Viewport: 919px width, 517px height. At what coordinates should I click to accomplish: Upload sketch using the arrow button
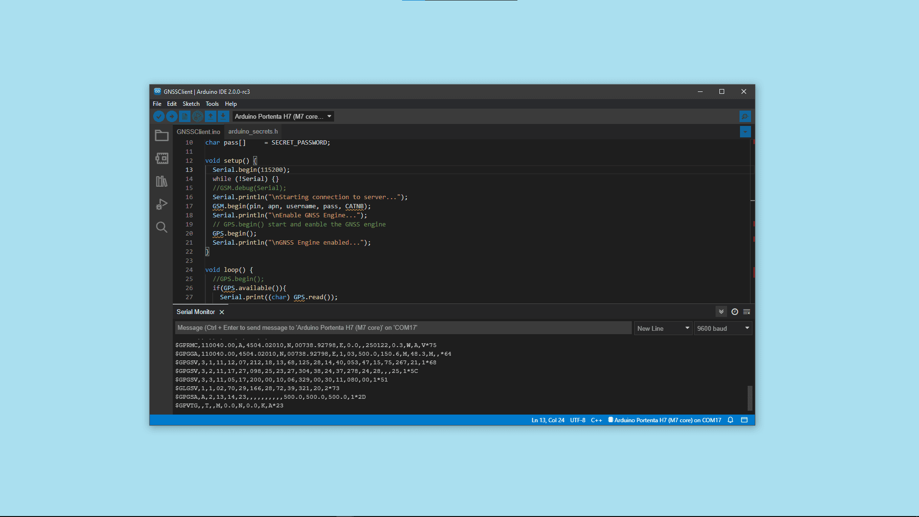coord(172,116)
